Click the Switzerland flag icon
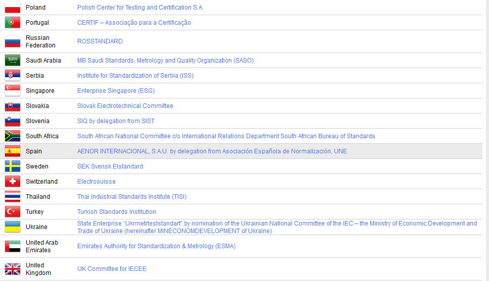 pyautogui.click(x=12, y=182)
